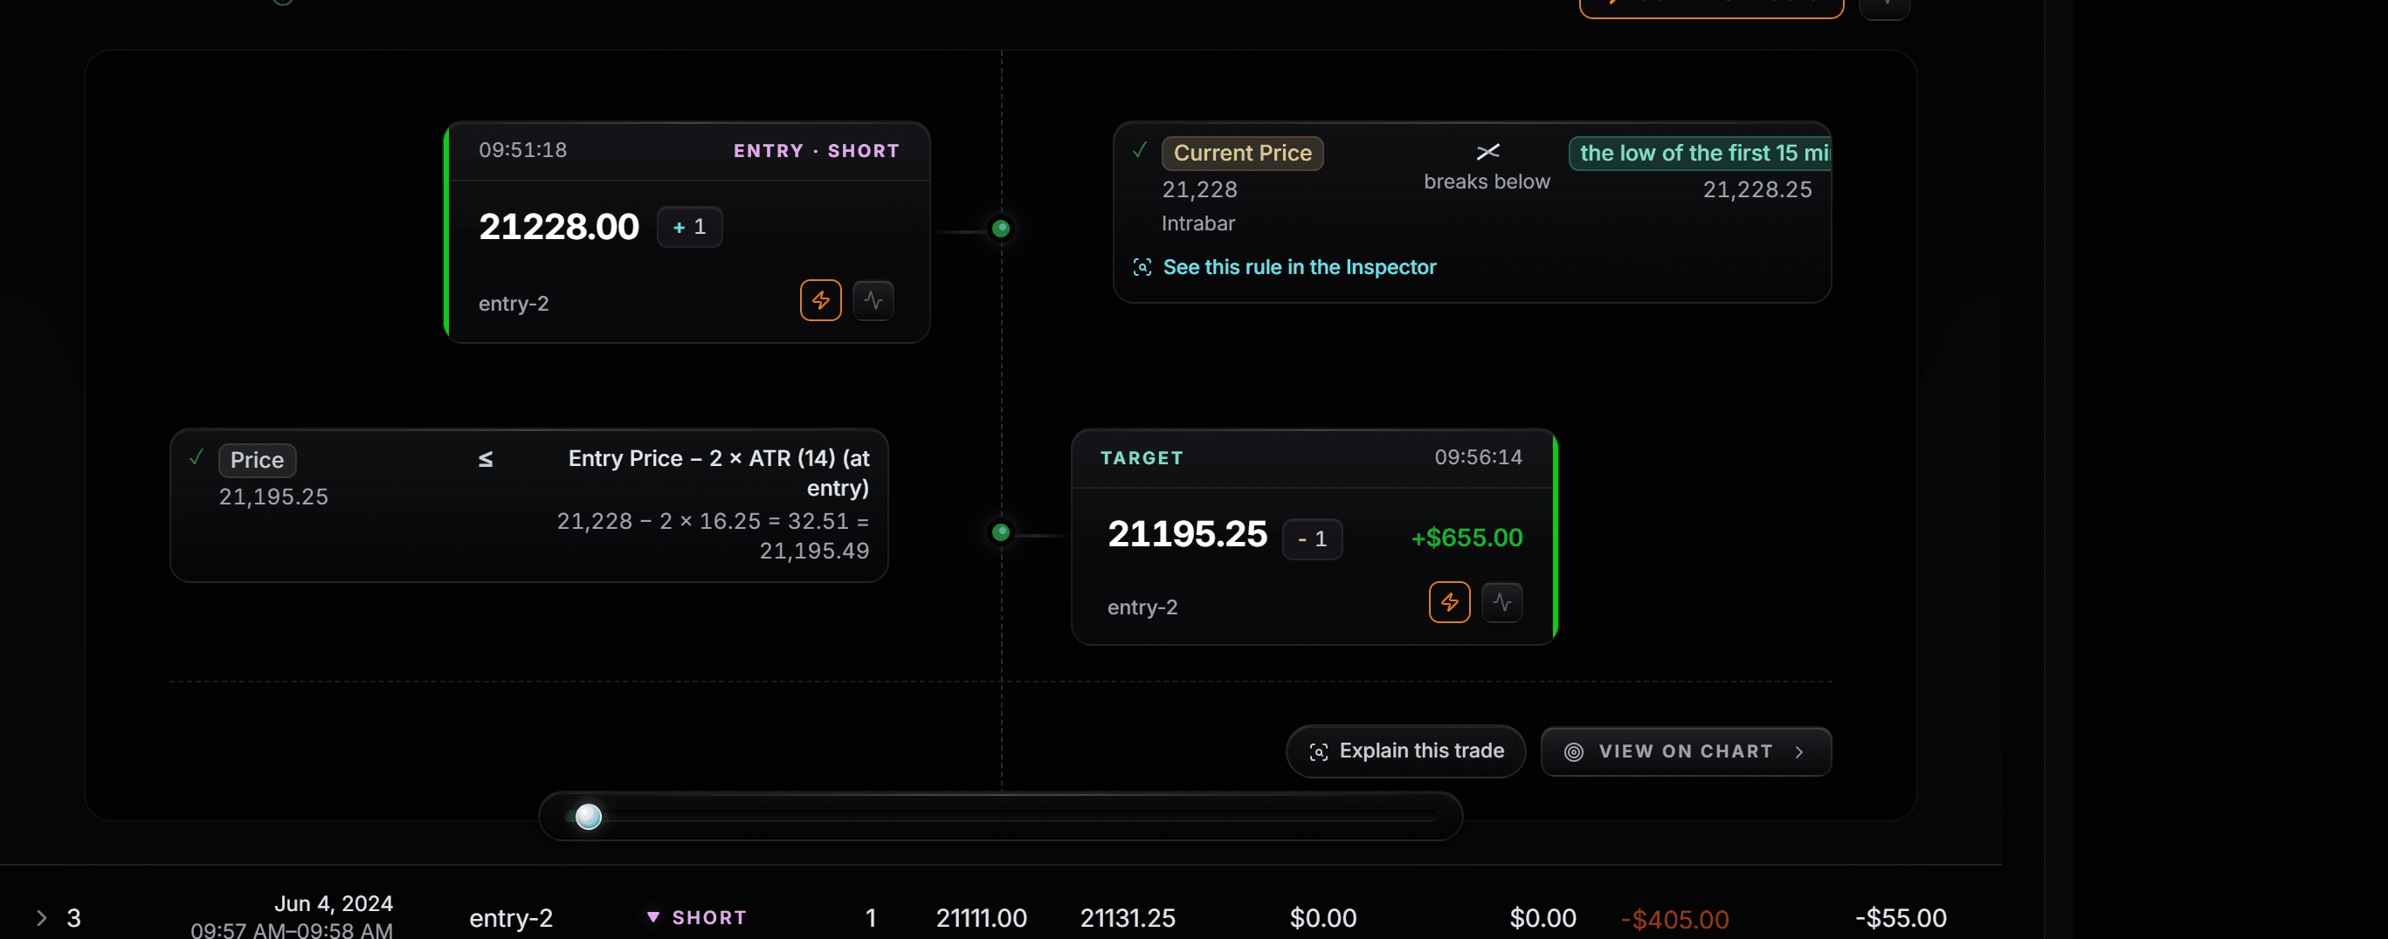Click 'entry-2' label on the Target card

point(1142,607)
